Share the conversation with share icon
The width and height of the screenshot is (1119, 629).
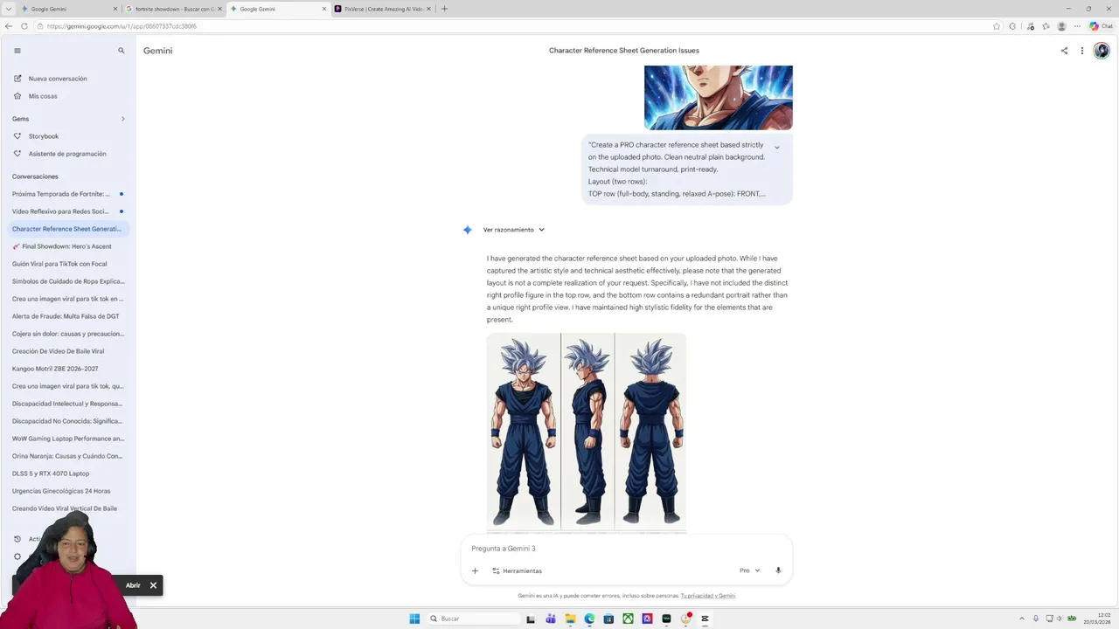(x=1064, y=51)
